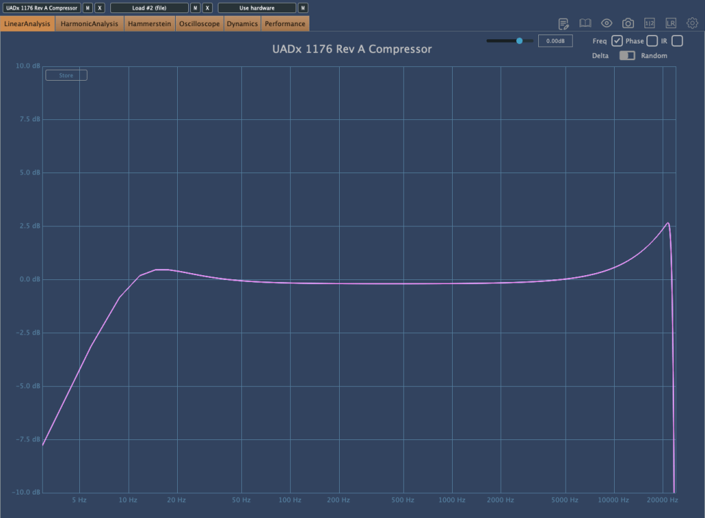705x518 pixels.
Task: Enable the Phase checkbox
Action: pyautogui.click(x=652, y=41)
